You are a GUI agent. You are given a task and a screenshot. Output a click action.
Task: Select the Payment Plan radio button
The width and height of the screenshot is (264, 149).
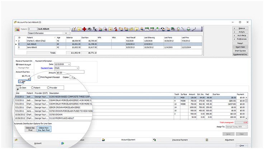17,68
